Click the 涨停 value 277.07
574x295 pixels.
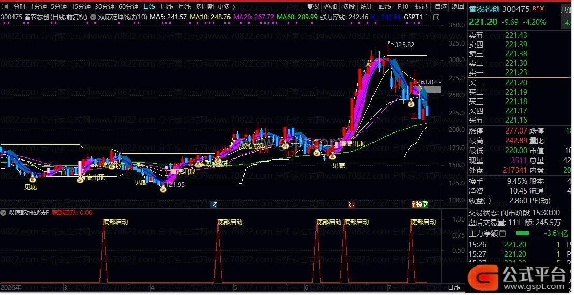point(516,131)
